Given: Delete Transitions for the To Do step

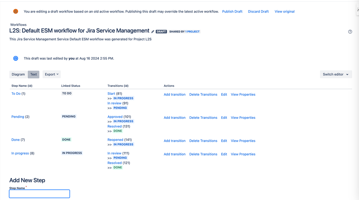Looking at the screenshot, I should pos(203,94).
